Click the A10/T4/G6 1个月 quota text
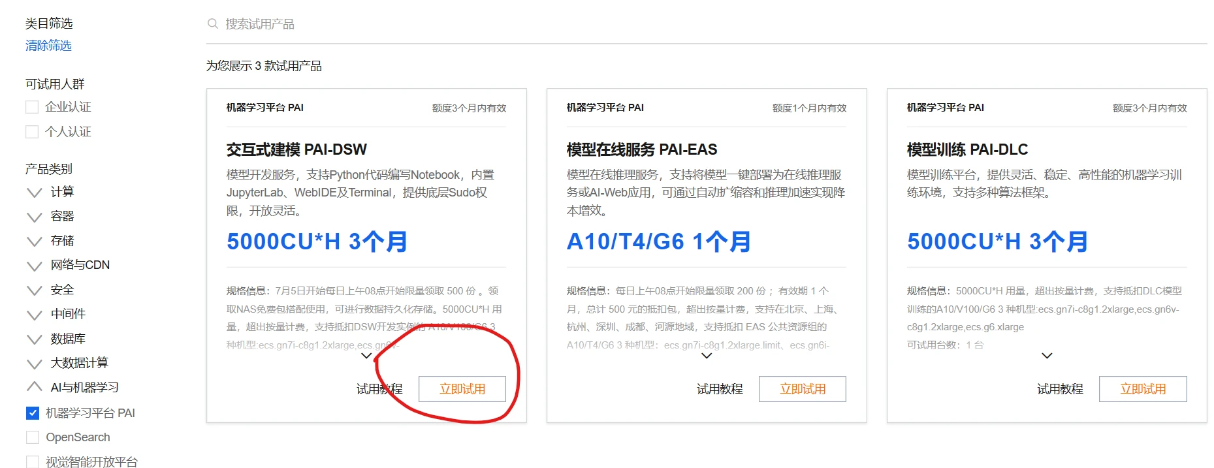Screen dimensions: 1214x468 coord(659,242)
